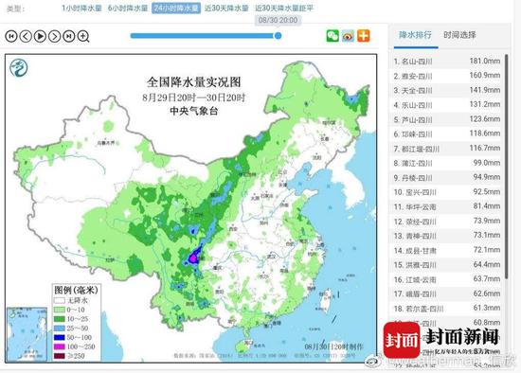The height and width of the screenshot is (373, 521).
Task: Click the South China Sea inset map
Action: click(x=27, y=334)
